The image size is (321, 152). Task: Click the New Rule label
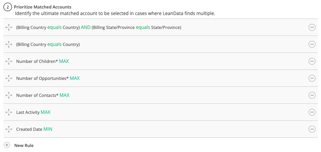click(24, 145)
